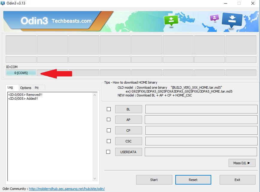Click the Reset button
The image size is (260, 192).
point(193,180)
